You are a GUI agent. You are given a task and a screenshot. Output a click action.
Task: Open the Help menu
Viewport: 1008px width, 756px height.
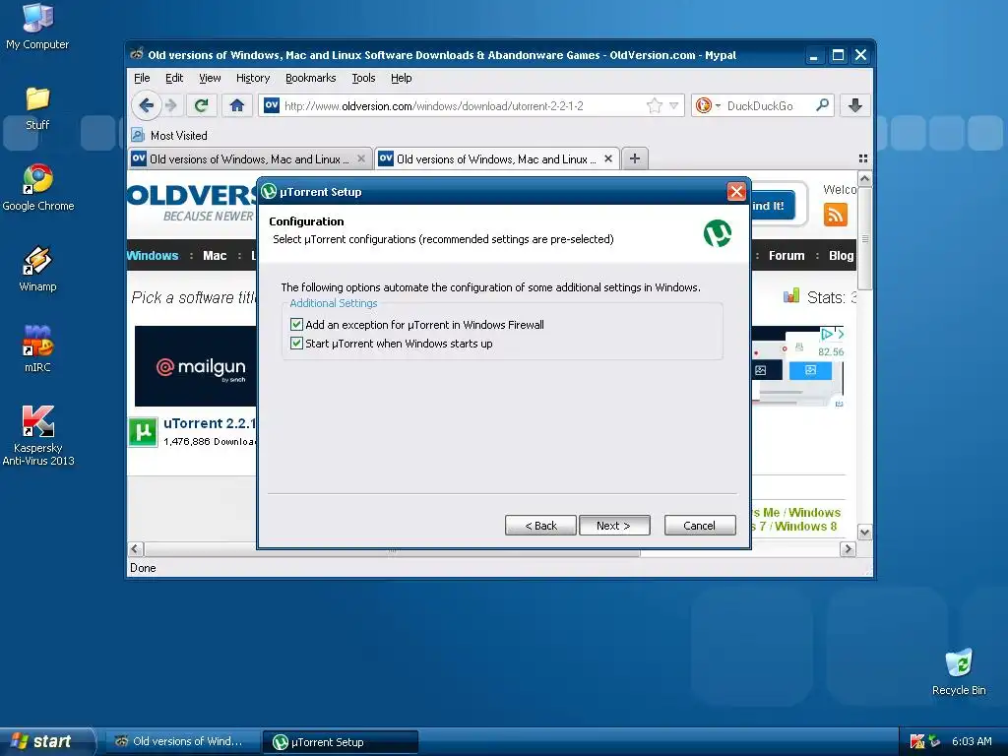click(402, 78)
